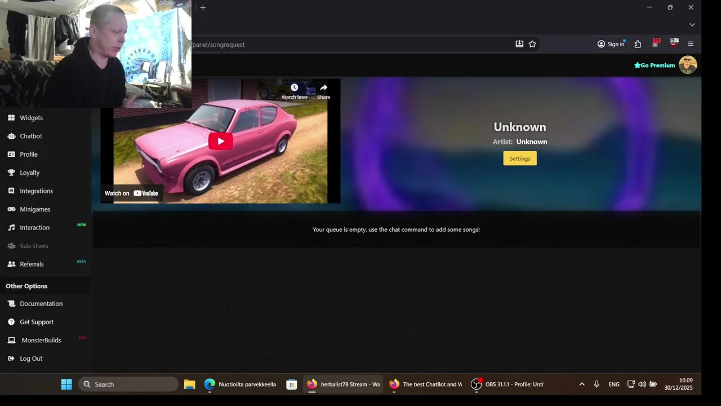The image size is (721, 406).
Task: Open the Chatbot sidebar section
Action: 31,136
